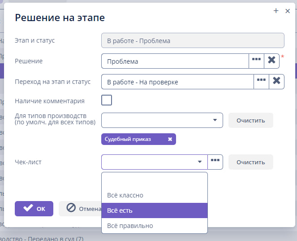Screen dimensions: 297x241
Task: Collapse the Чек-лист dropdown arrow
Action: 199,162
